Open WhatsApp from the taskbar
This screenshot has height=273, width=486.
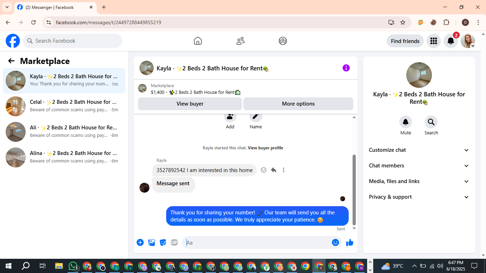click(x=73, y=266)
